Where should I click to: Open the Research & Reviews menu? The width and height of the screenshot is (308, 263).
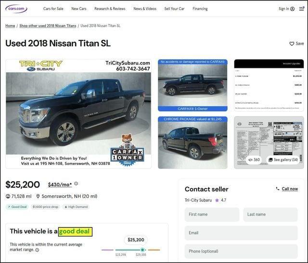coord(110,9)
